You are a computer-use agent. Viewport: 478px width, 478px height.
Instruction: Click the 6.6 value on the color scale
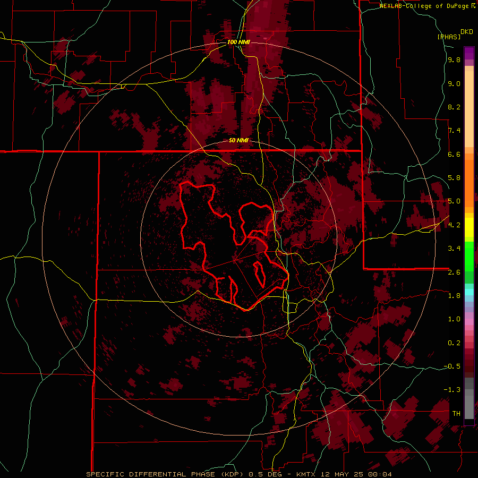(x=454, y=154)
